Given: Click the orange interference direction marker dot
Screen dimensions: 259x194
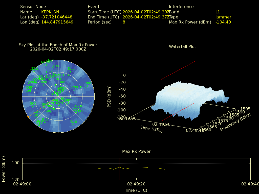Looking at the screenshot, I should [x=28, y=117].
